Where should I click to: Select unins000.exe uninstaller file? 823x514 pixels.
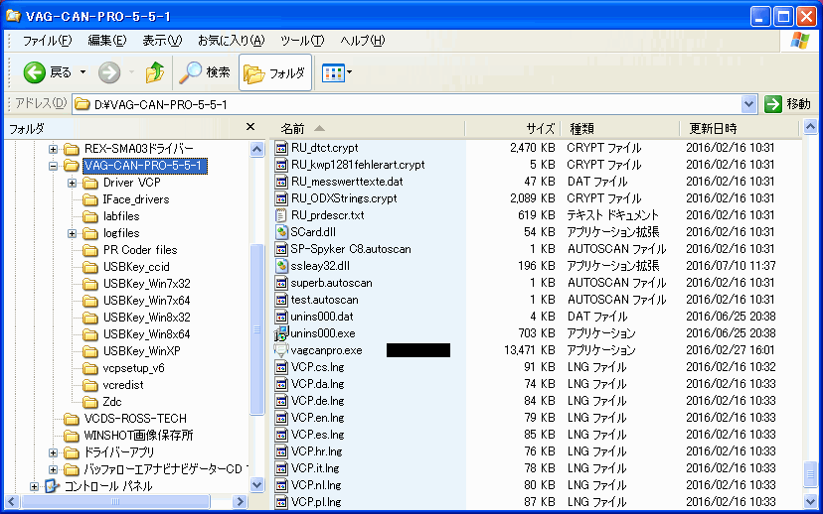coord(322,333)
